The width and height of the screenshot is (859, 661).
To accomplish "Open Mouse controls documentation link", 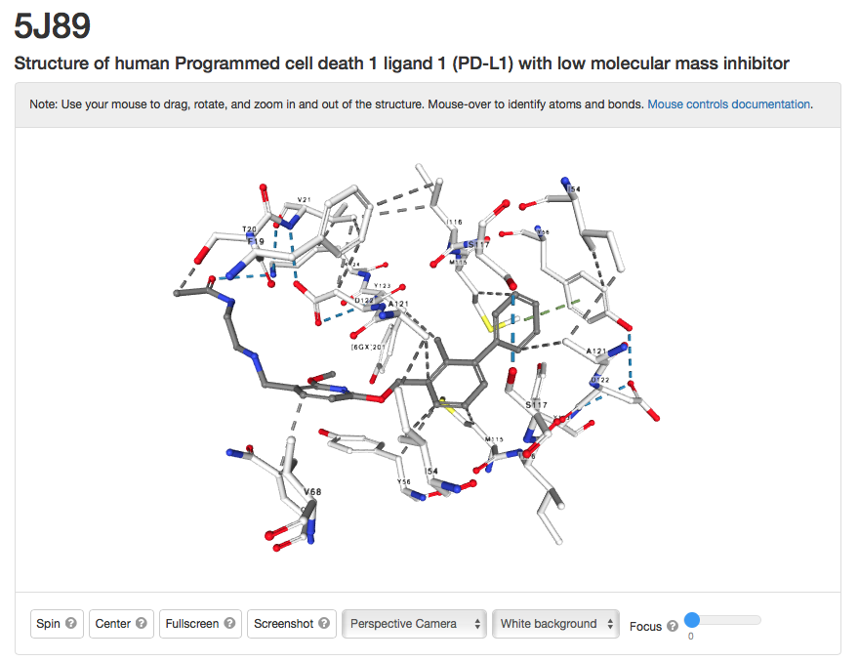I will coord(728,104).
